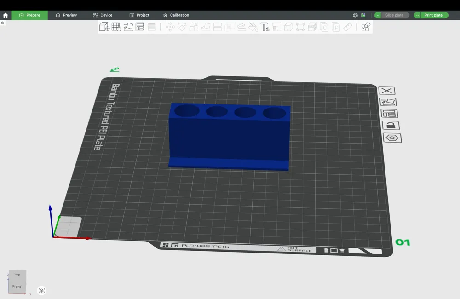This screenshot has width=460, height=299.
Task: Open the plate settings hexagon icon
Action: 392,138
